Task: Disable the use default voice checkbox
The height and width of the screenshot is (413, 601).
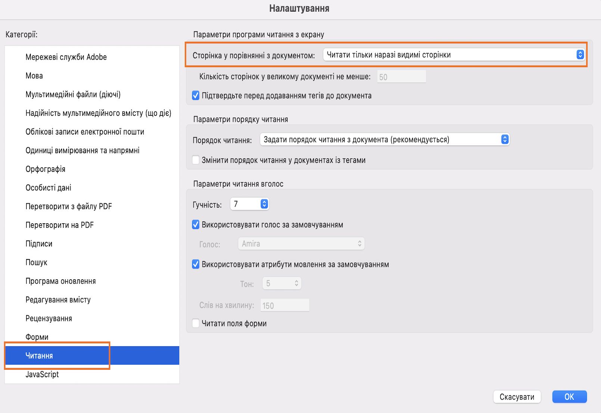Action: 196,225
